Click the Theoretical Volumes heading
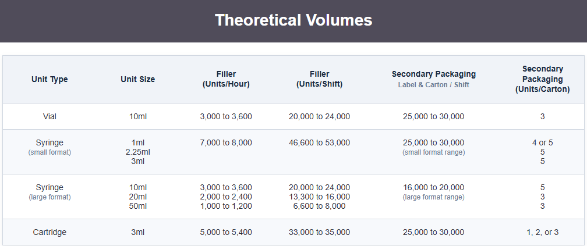Screen dimensions: 587x246 pyautogui.click(x=293, y=20)
